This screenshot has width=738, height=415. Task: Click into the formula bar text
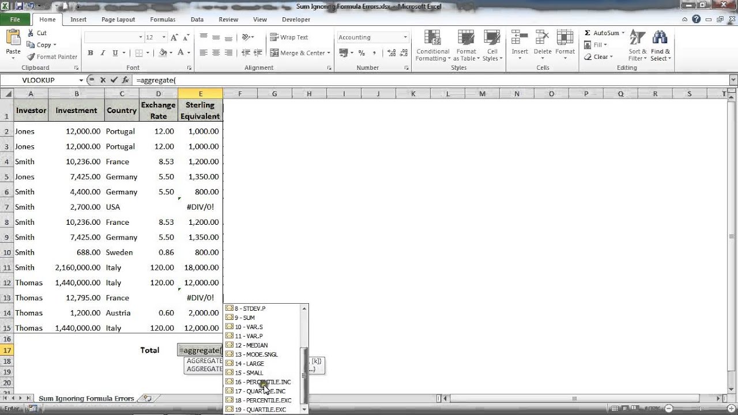point(430,80)
